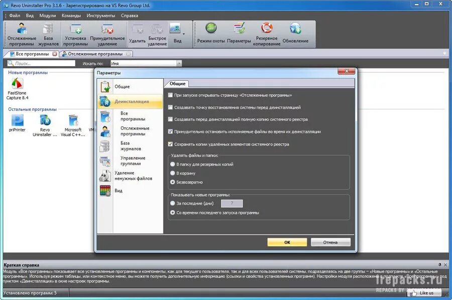Screen dimensions: 452x300
Task: Click the days count field showing 7
Action: [x=232, y=203]
